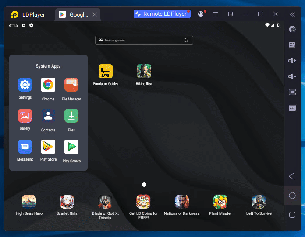Click the battery status icon
The width and height of the screenshot is (305, 237).
[278, 25]
